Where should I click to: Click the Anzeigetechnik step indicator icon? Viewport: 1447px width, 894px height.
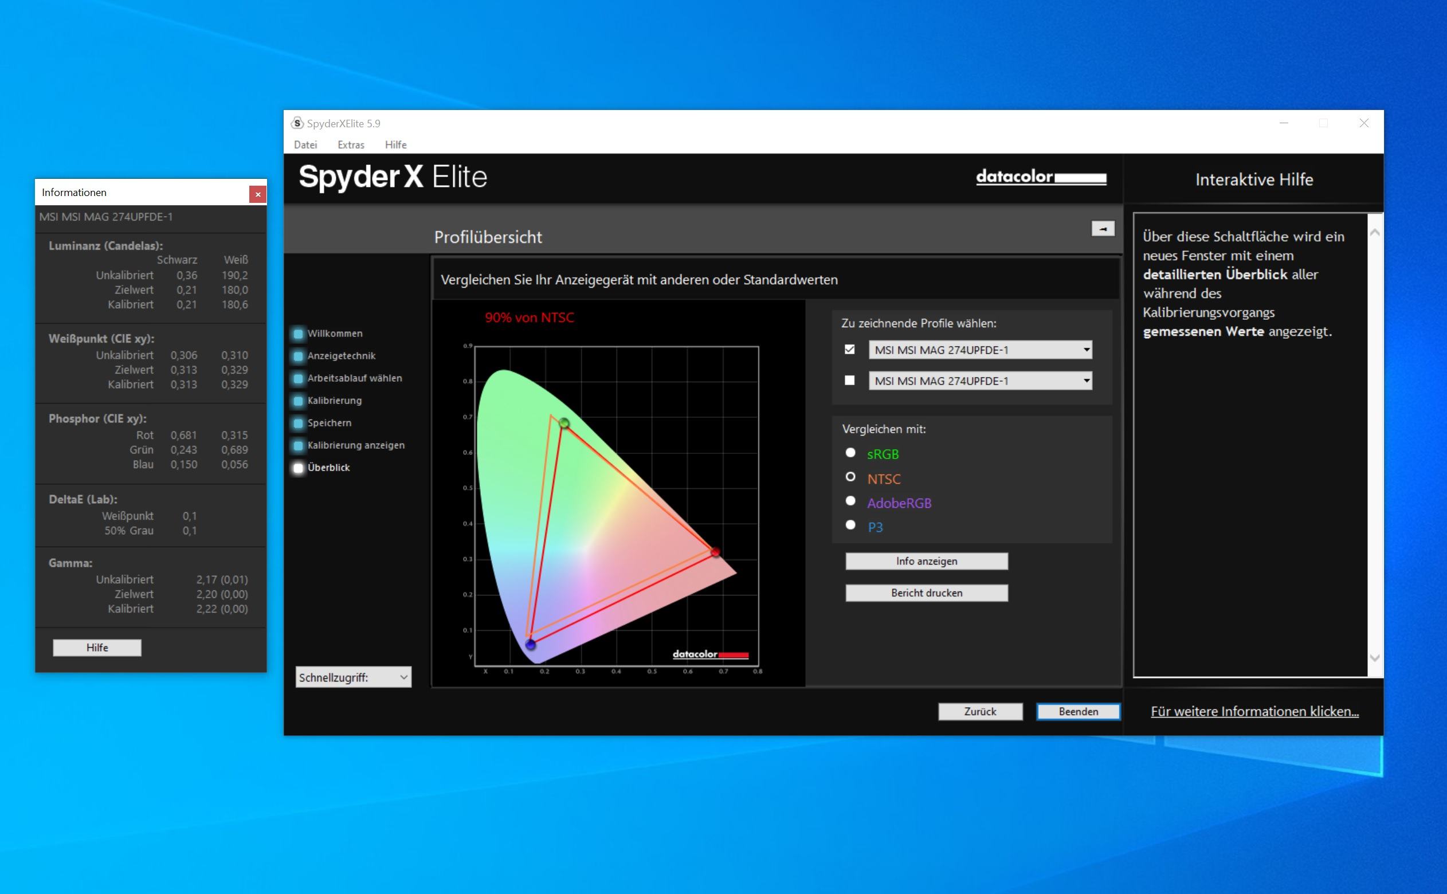pos(299,356)
